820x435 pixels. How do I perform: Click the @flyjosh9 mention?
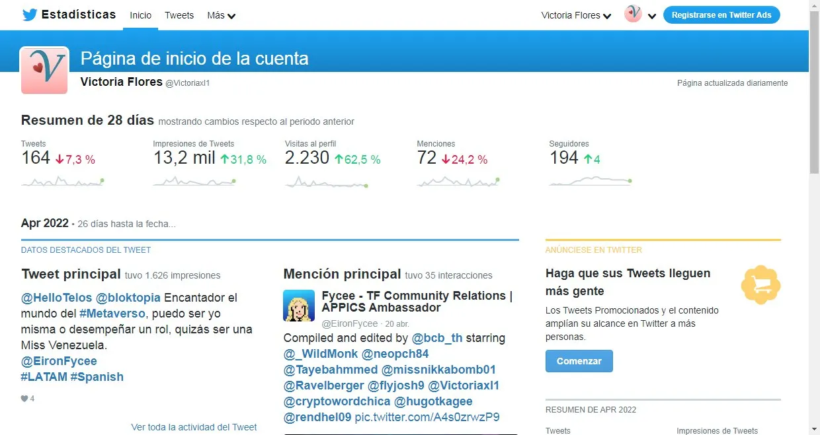(396, 385)
